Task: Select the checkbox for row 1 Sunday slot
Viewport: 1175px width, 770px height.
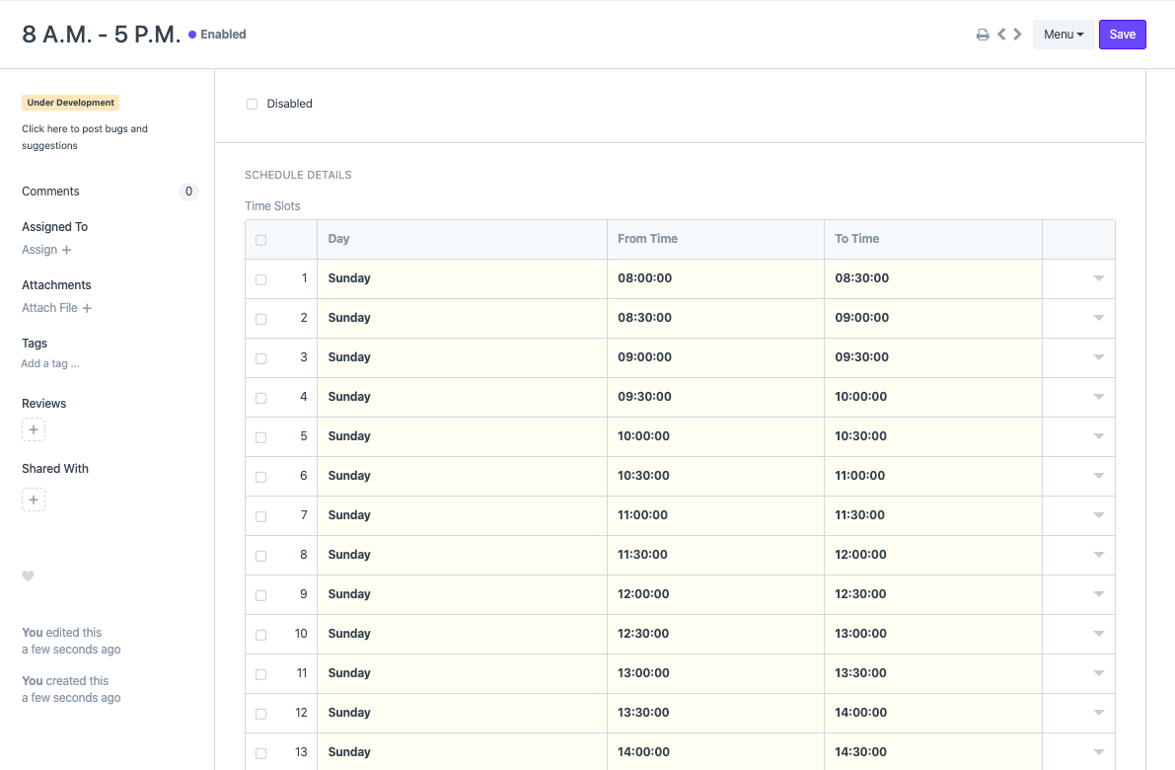Action: tap(260, 278)
